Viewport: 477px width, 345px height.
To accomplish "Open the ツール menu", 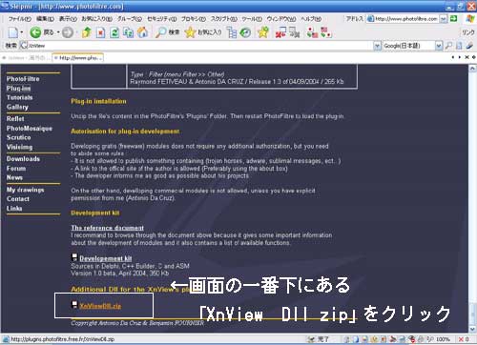I will pyautogui.click(x=252, y=19).
